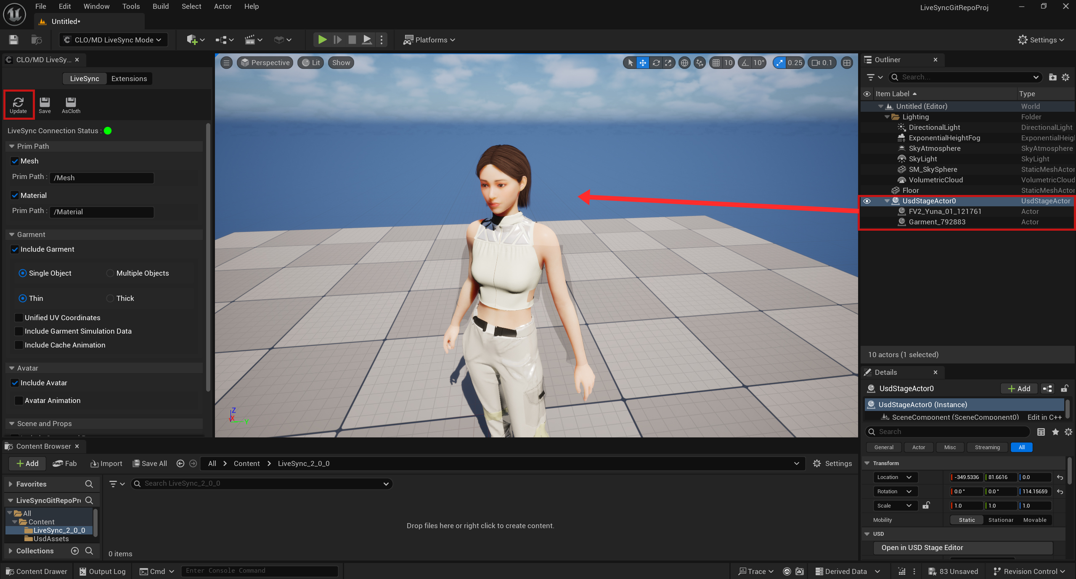This screenshot has height=579, width=1076.
Task: Enable Unified UV Coordinates checkbox
Action: click(x=19, y=318)
